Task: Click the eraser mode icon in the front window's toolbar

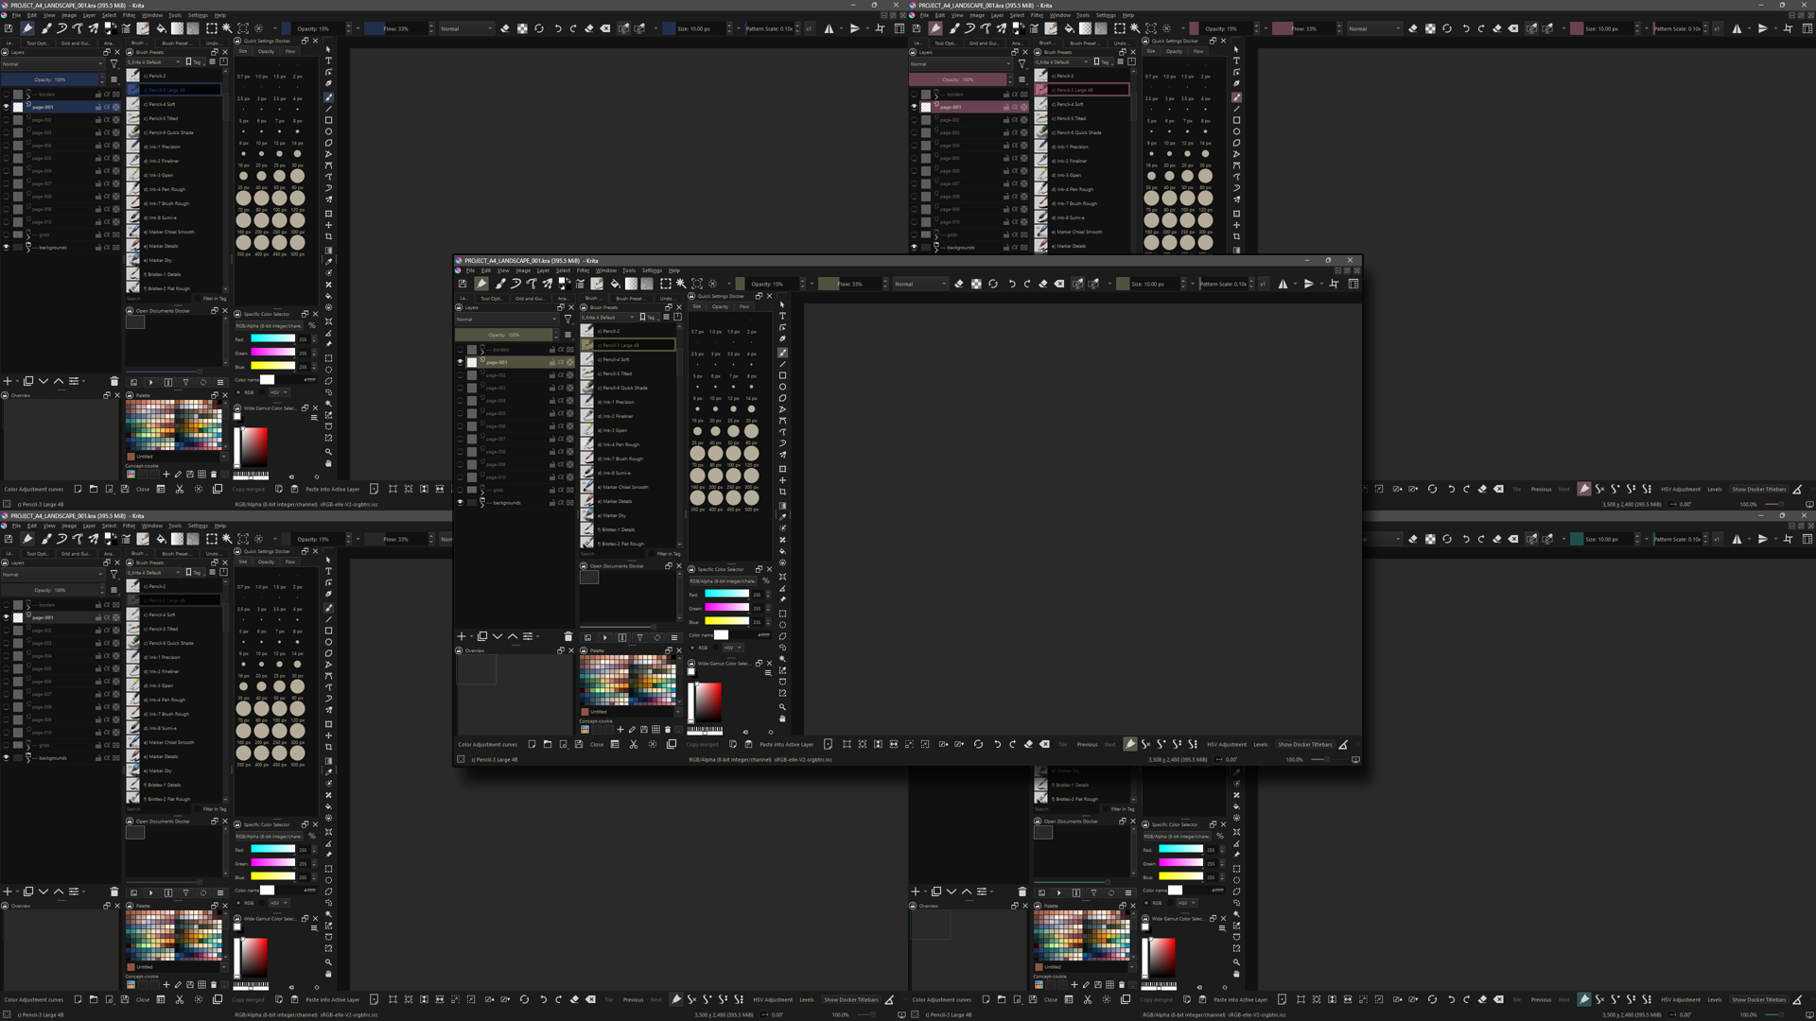Action: [x=959, y=284]
